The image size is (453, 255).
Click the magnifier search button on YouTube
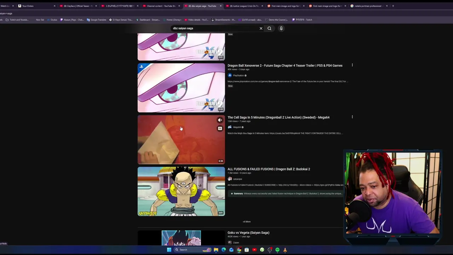coord(269,28)
